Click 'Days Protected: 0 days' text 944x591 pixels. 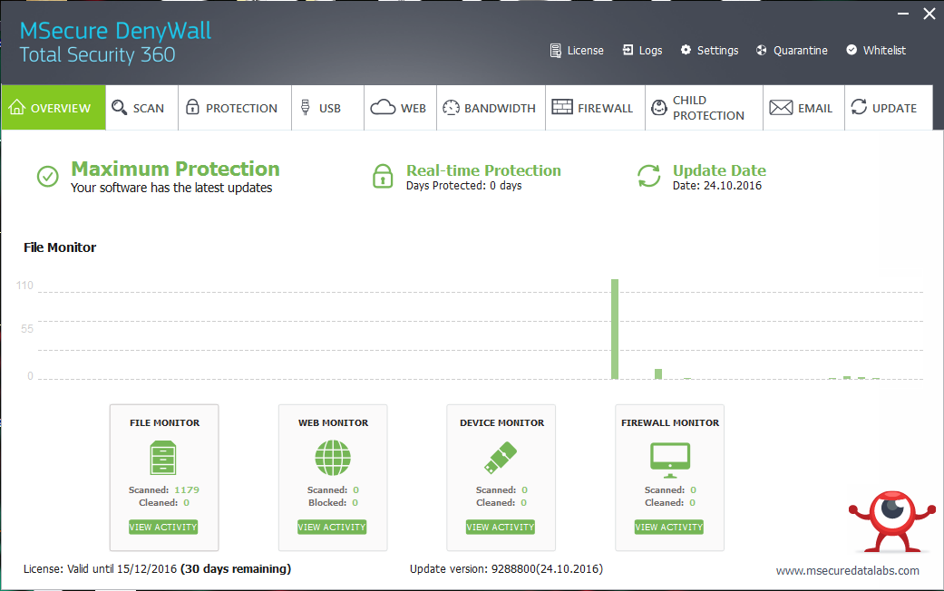(463, 186)
